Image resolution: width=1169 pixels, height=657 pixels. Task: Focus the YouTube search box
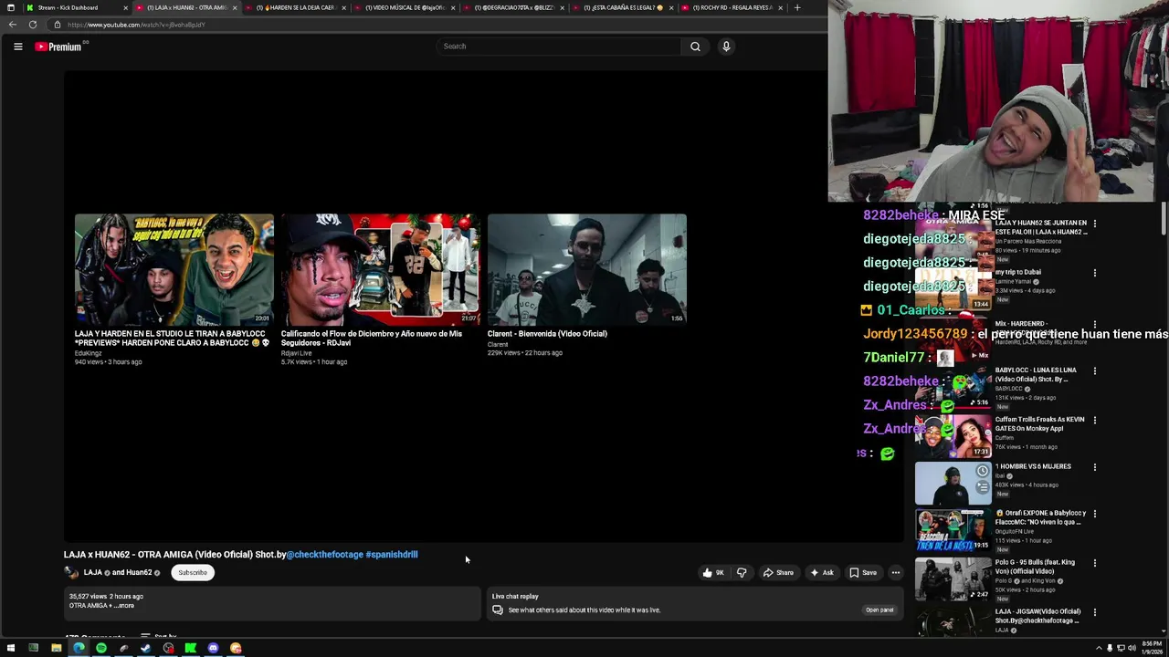click(558, 47)
